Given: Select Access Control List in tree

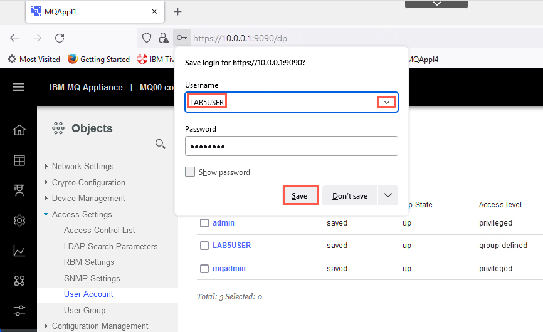Looking at the screenshot, I should (100, 231).
